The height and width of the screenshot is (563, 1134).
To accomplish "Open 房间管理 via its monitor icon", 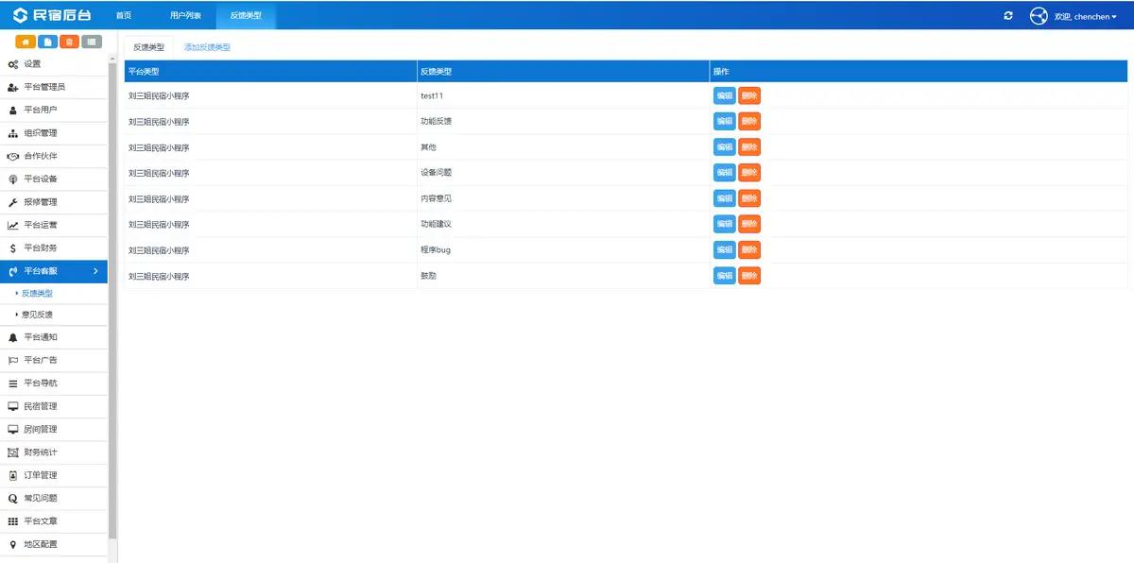I will click(x=13, y=429).
